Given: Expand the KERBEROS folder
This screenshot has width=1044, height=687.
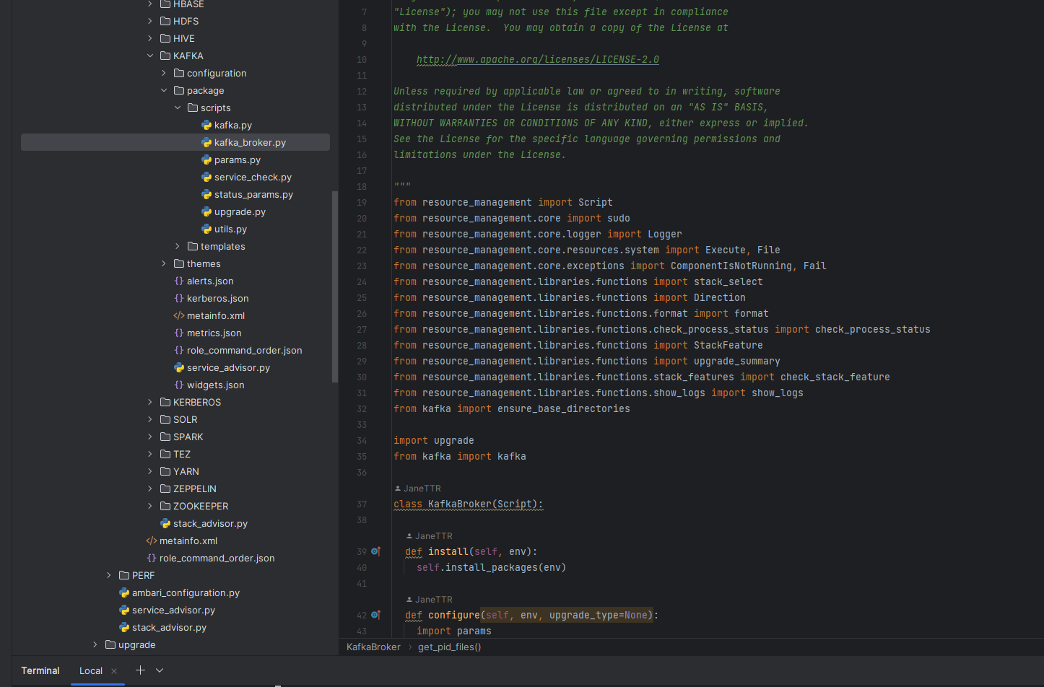Looking at the screenshot, I should pos(150,402).
